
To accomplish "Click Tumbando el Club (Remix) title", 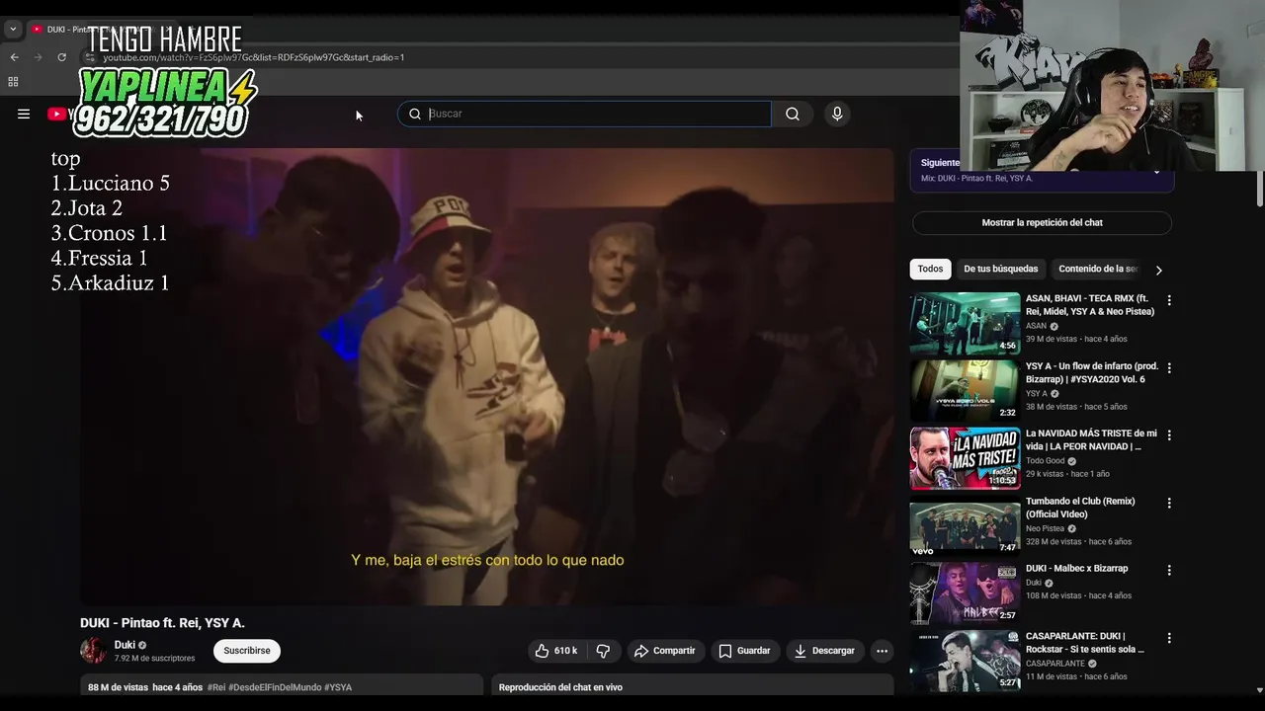I will click(x=1080, y=508).
